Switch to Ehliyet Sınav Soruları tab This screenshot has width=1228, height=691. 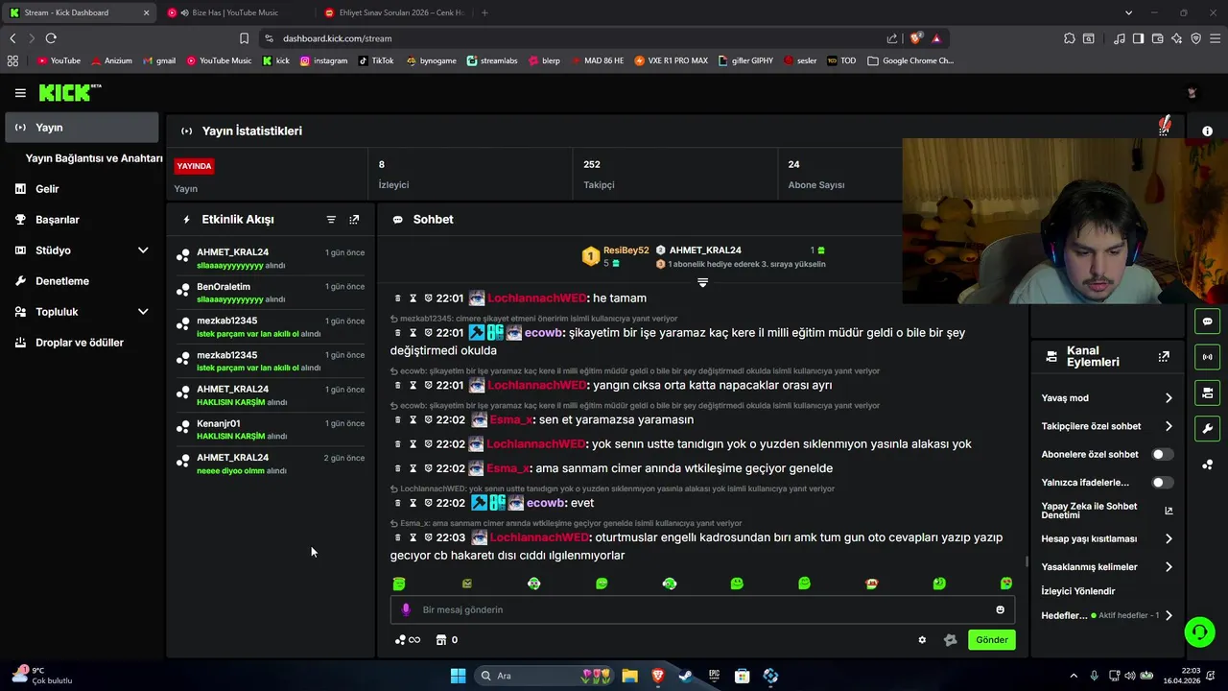[x=393, y=12]
